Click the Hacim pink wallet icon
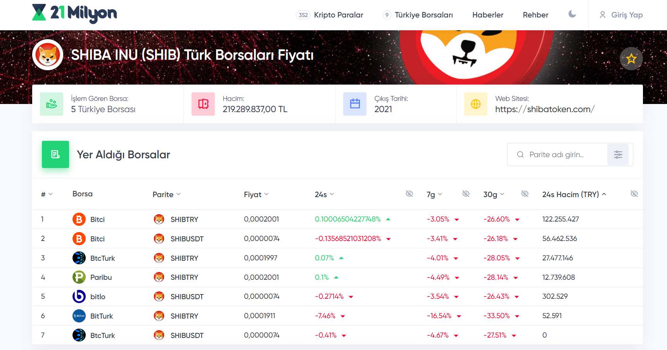The height and width of the screenshot is (350, 667). [203, 104]
